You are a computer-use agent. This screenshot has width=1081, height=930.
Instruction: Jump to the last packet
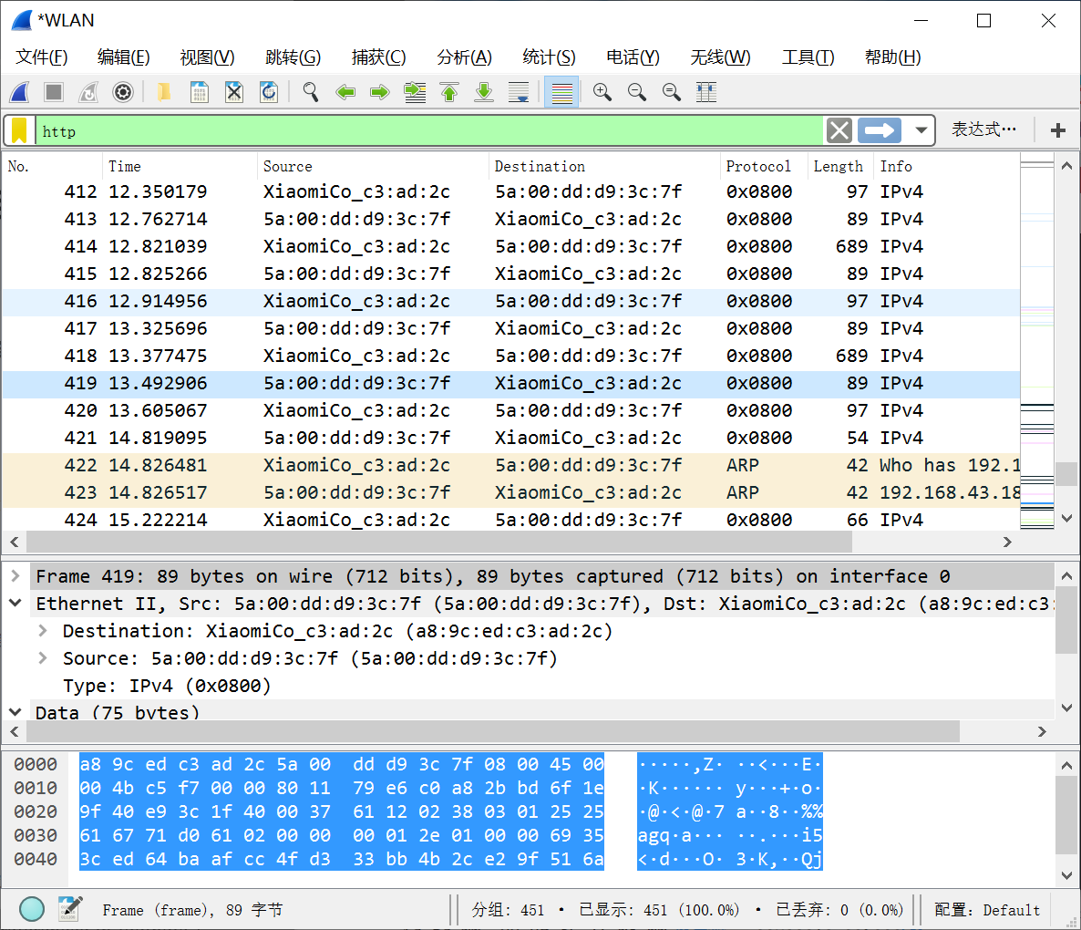click(x=484, y=92)
